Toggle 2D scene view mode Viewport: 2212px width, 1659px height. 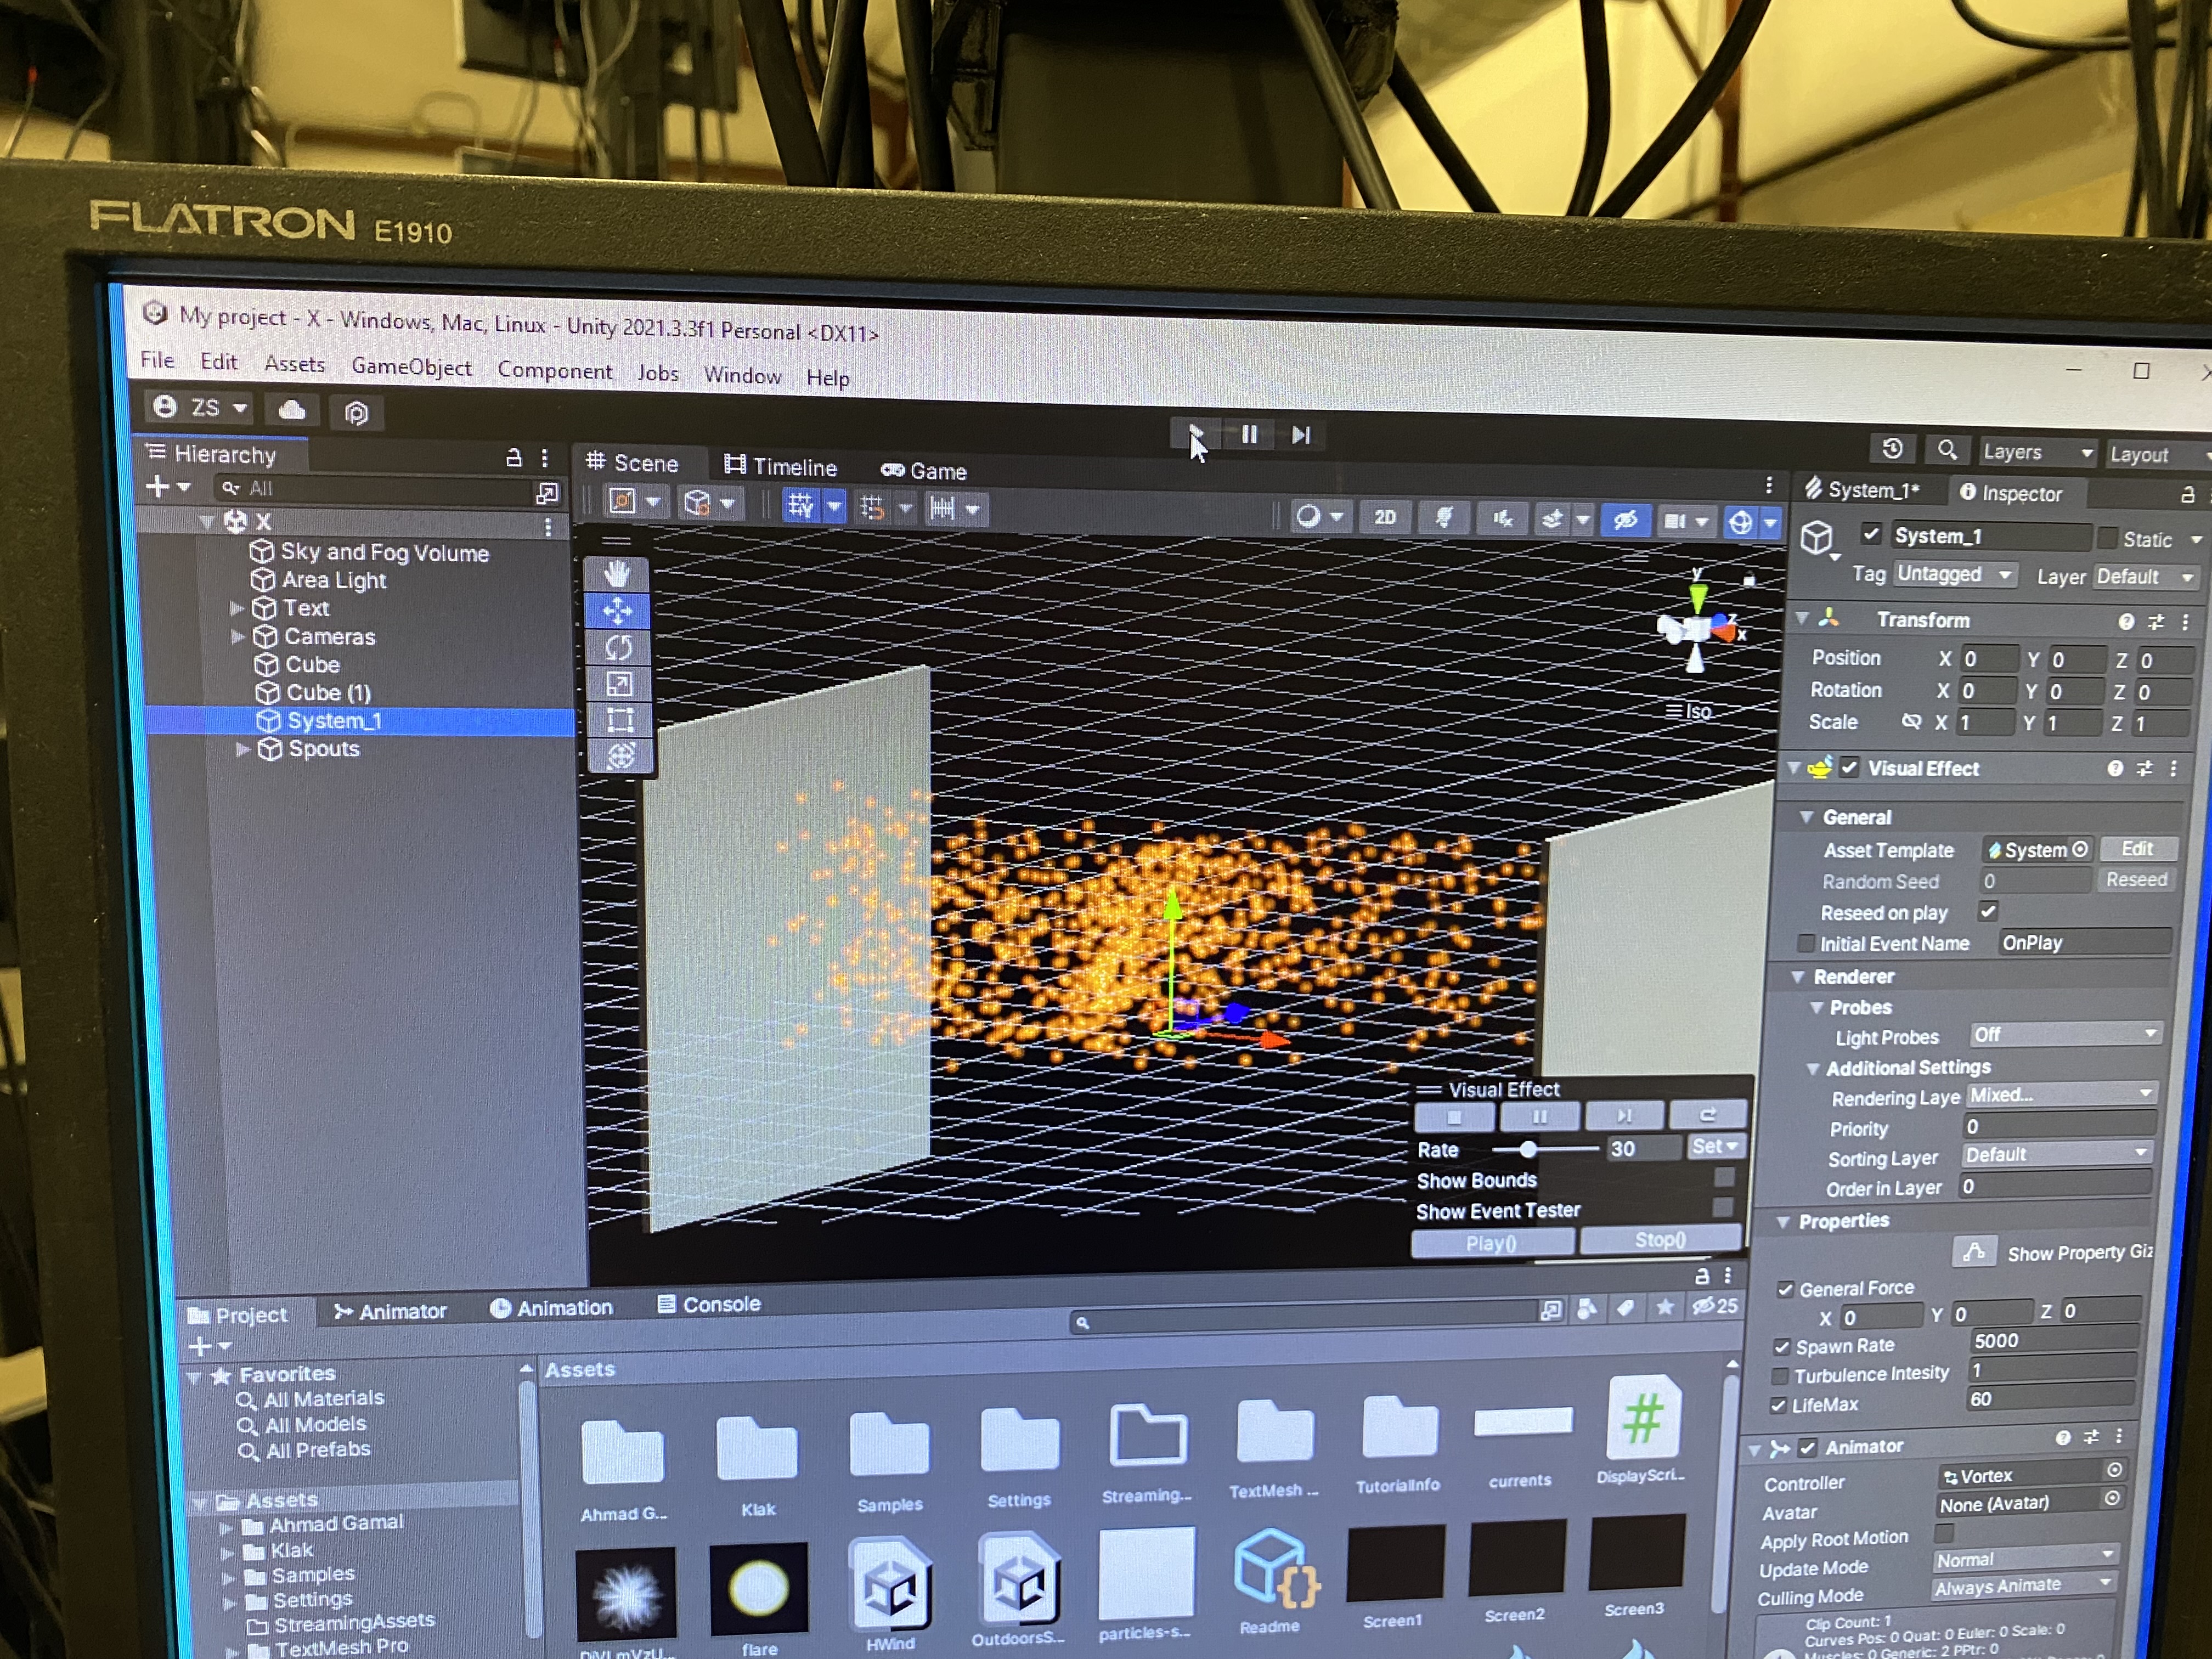(x=1385, y=517)
